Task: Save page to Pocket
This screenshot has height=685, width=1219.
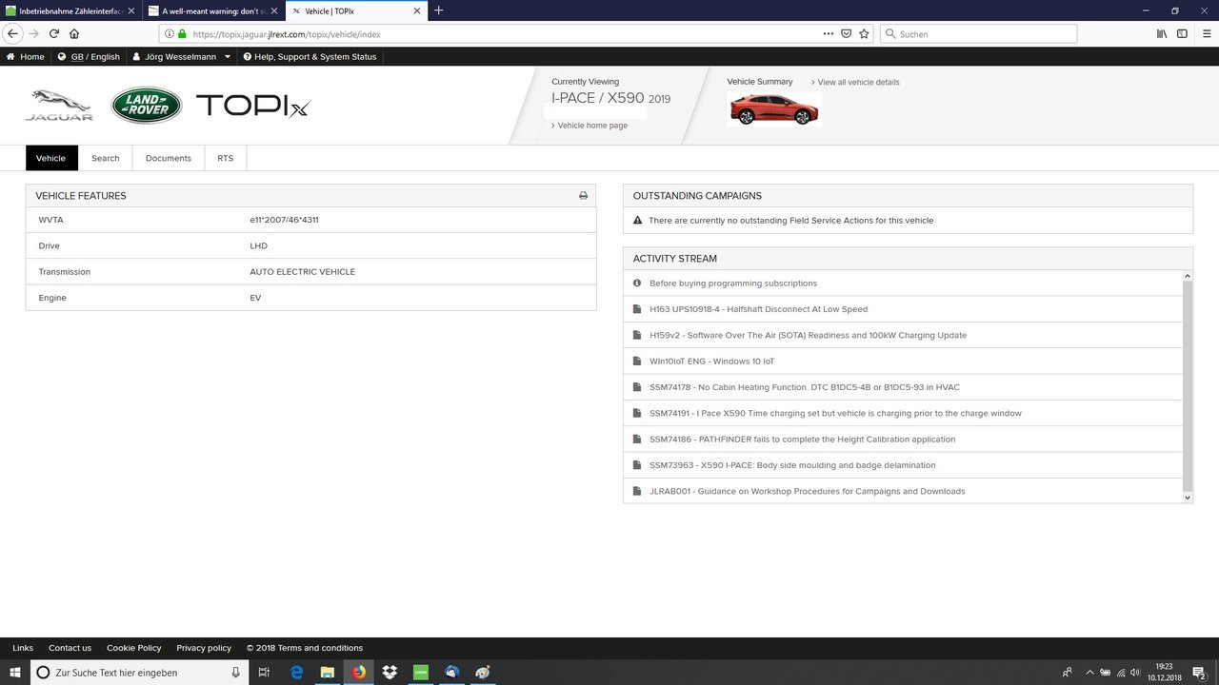Action: click(x=846, y=33)
